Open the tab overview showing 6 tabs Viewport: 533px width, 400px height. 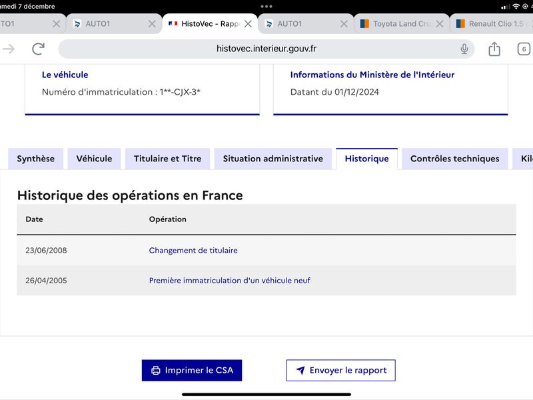524,49
